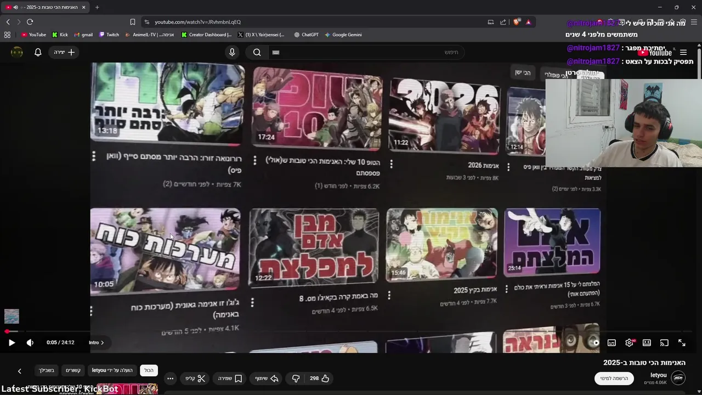The height and width of the screenshot is (395, 702).
Task: Start voice search with the microphone icon
Action: 232,52
